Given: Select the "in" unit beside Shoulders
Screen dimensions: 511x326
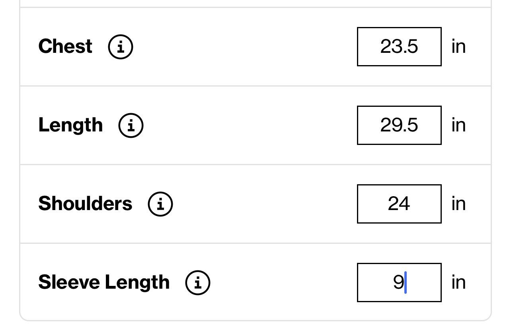Looking at the screenshot, I should pyautogui.click(x=458, y=204).
